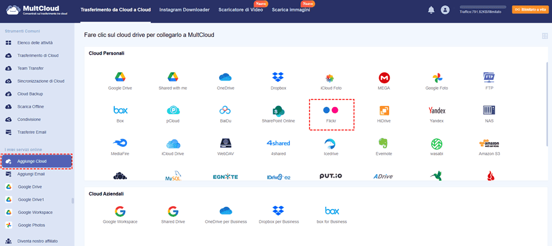
Task: Toggle the grid layout view icon
Action: click(545, 36)
